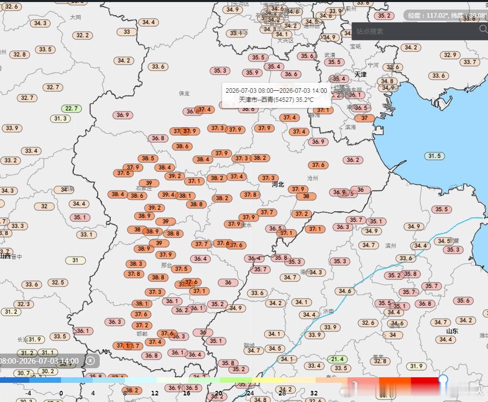Click the 天津 city label
This screenshot has width=488, height=402.
[x=361, y=75]
